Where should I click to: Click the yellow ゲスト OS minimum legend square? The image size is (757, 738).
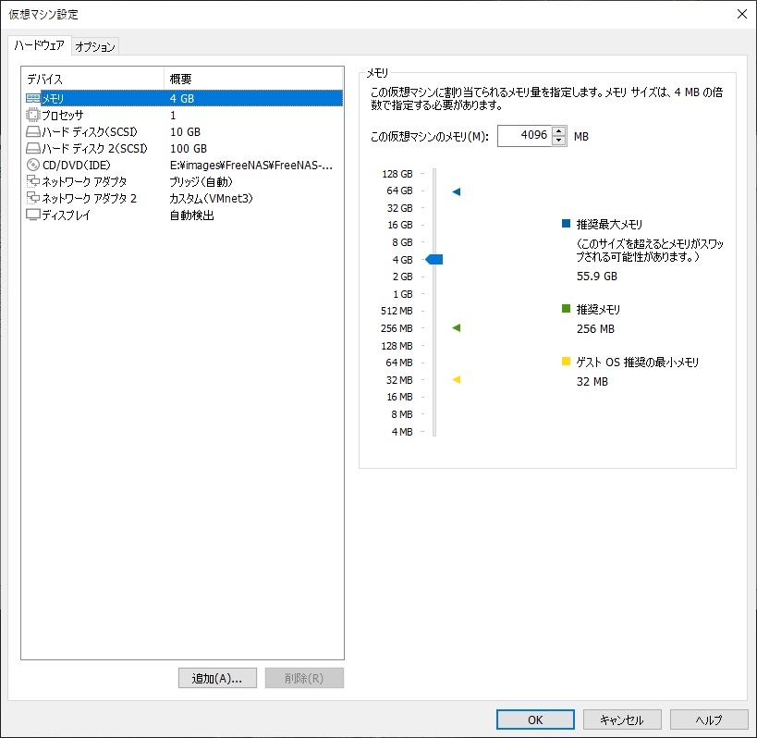567,362
